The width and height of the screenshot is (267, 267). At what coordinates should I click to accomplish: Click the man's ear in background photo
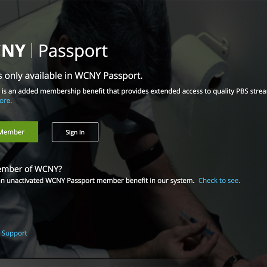click(x=64, y=49)
